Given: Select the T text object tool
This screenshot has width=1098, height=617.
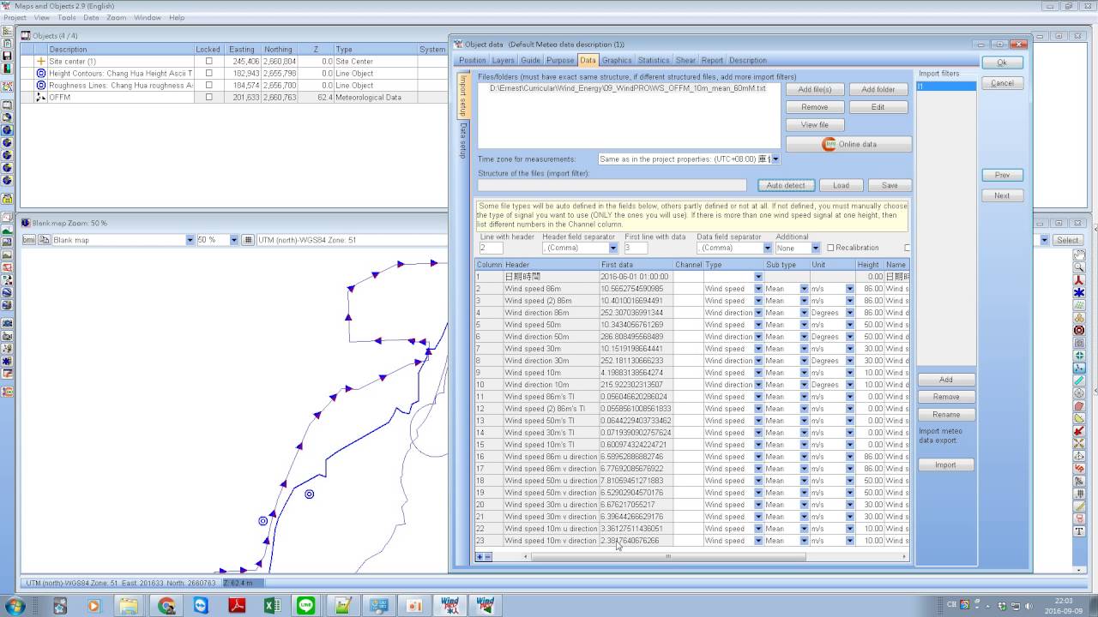Looking at the screenshot, I should coord(1079,530).
